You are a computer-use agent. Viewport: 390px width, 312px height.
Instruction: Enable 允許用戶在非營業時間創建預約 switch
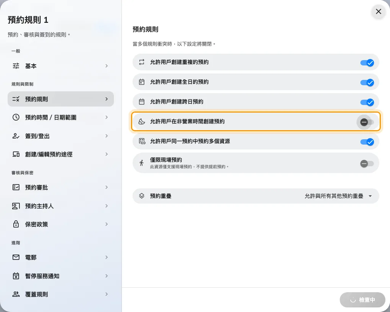click(367, 122)
